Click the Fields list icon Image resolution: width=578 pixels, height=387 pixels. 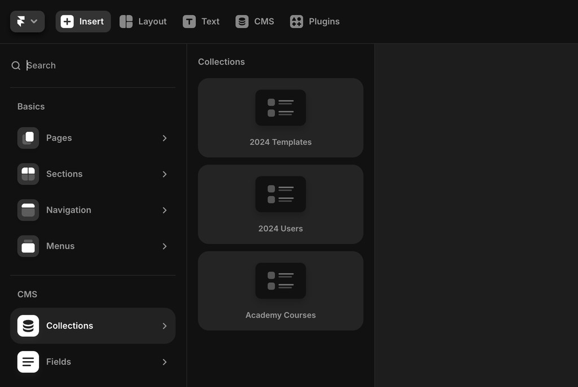28,362
